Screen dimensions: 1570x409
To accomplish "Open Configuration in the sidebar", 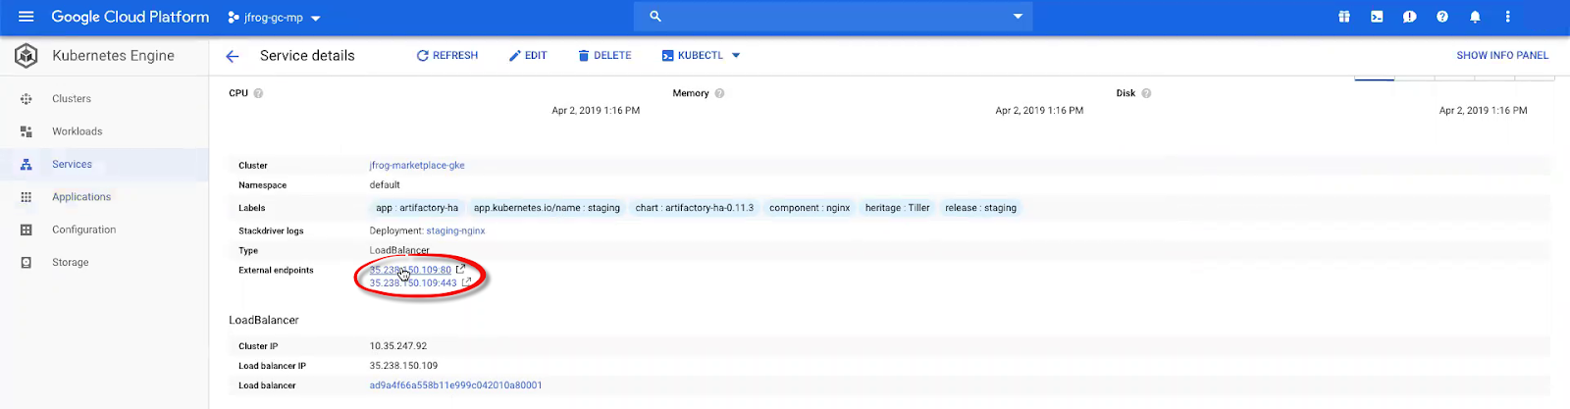I will point(83,230).
